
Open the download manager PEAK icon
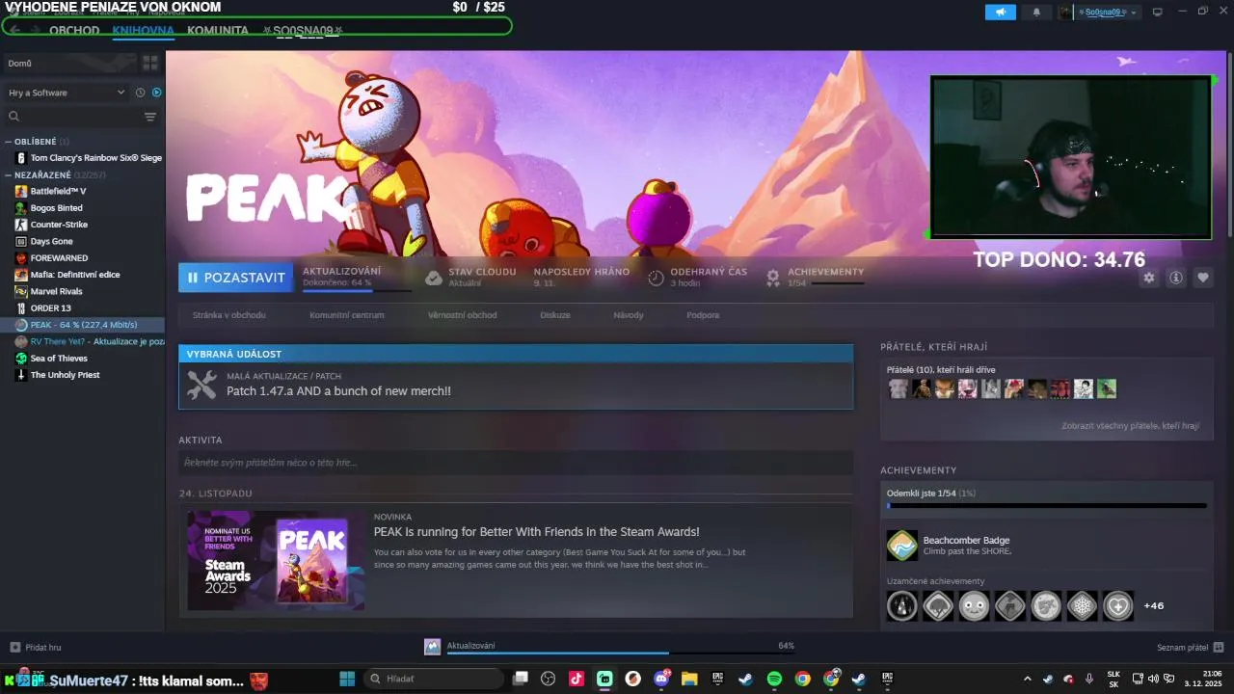[432, 647]
